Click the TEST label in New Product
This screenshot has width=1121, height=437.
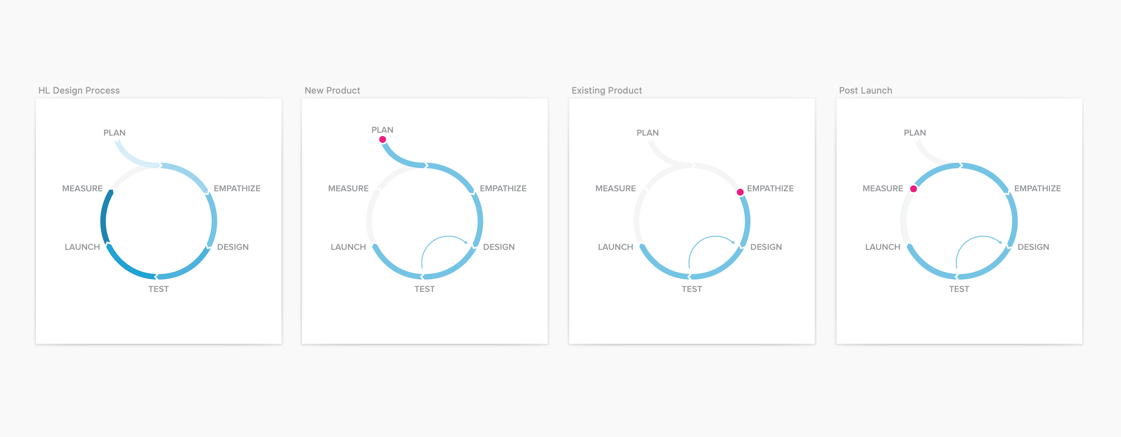[x=424, y=289]
